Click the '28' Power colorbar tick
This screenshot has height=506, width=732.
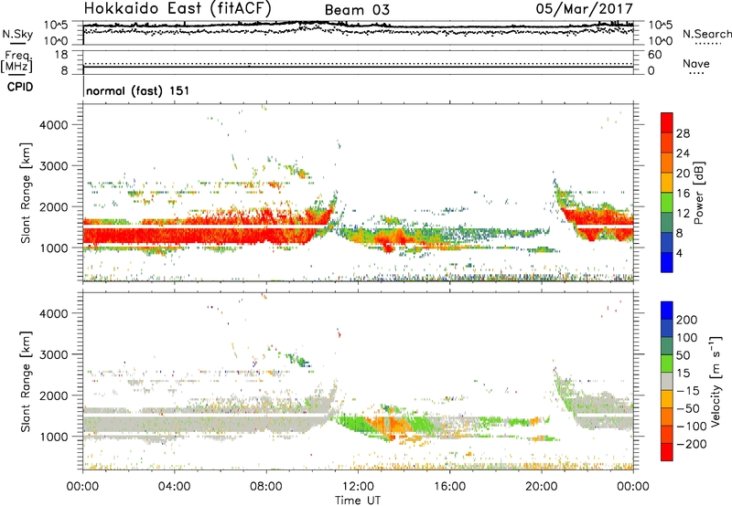pyautogui.click(x=683, y=133)
